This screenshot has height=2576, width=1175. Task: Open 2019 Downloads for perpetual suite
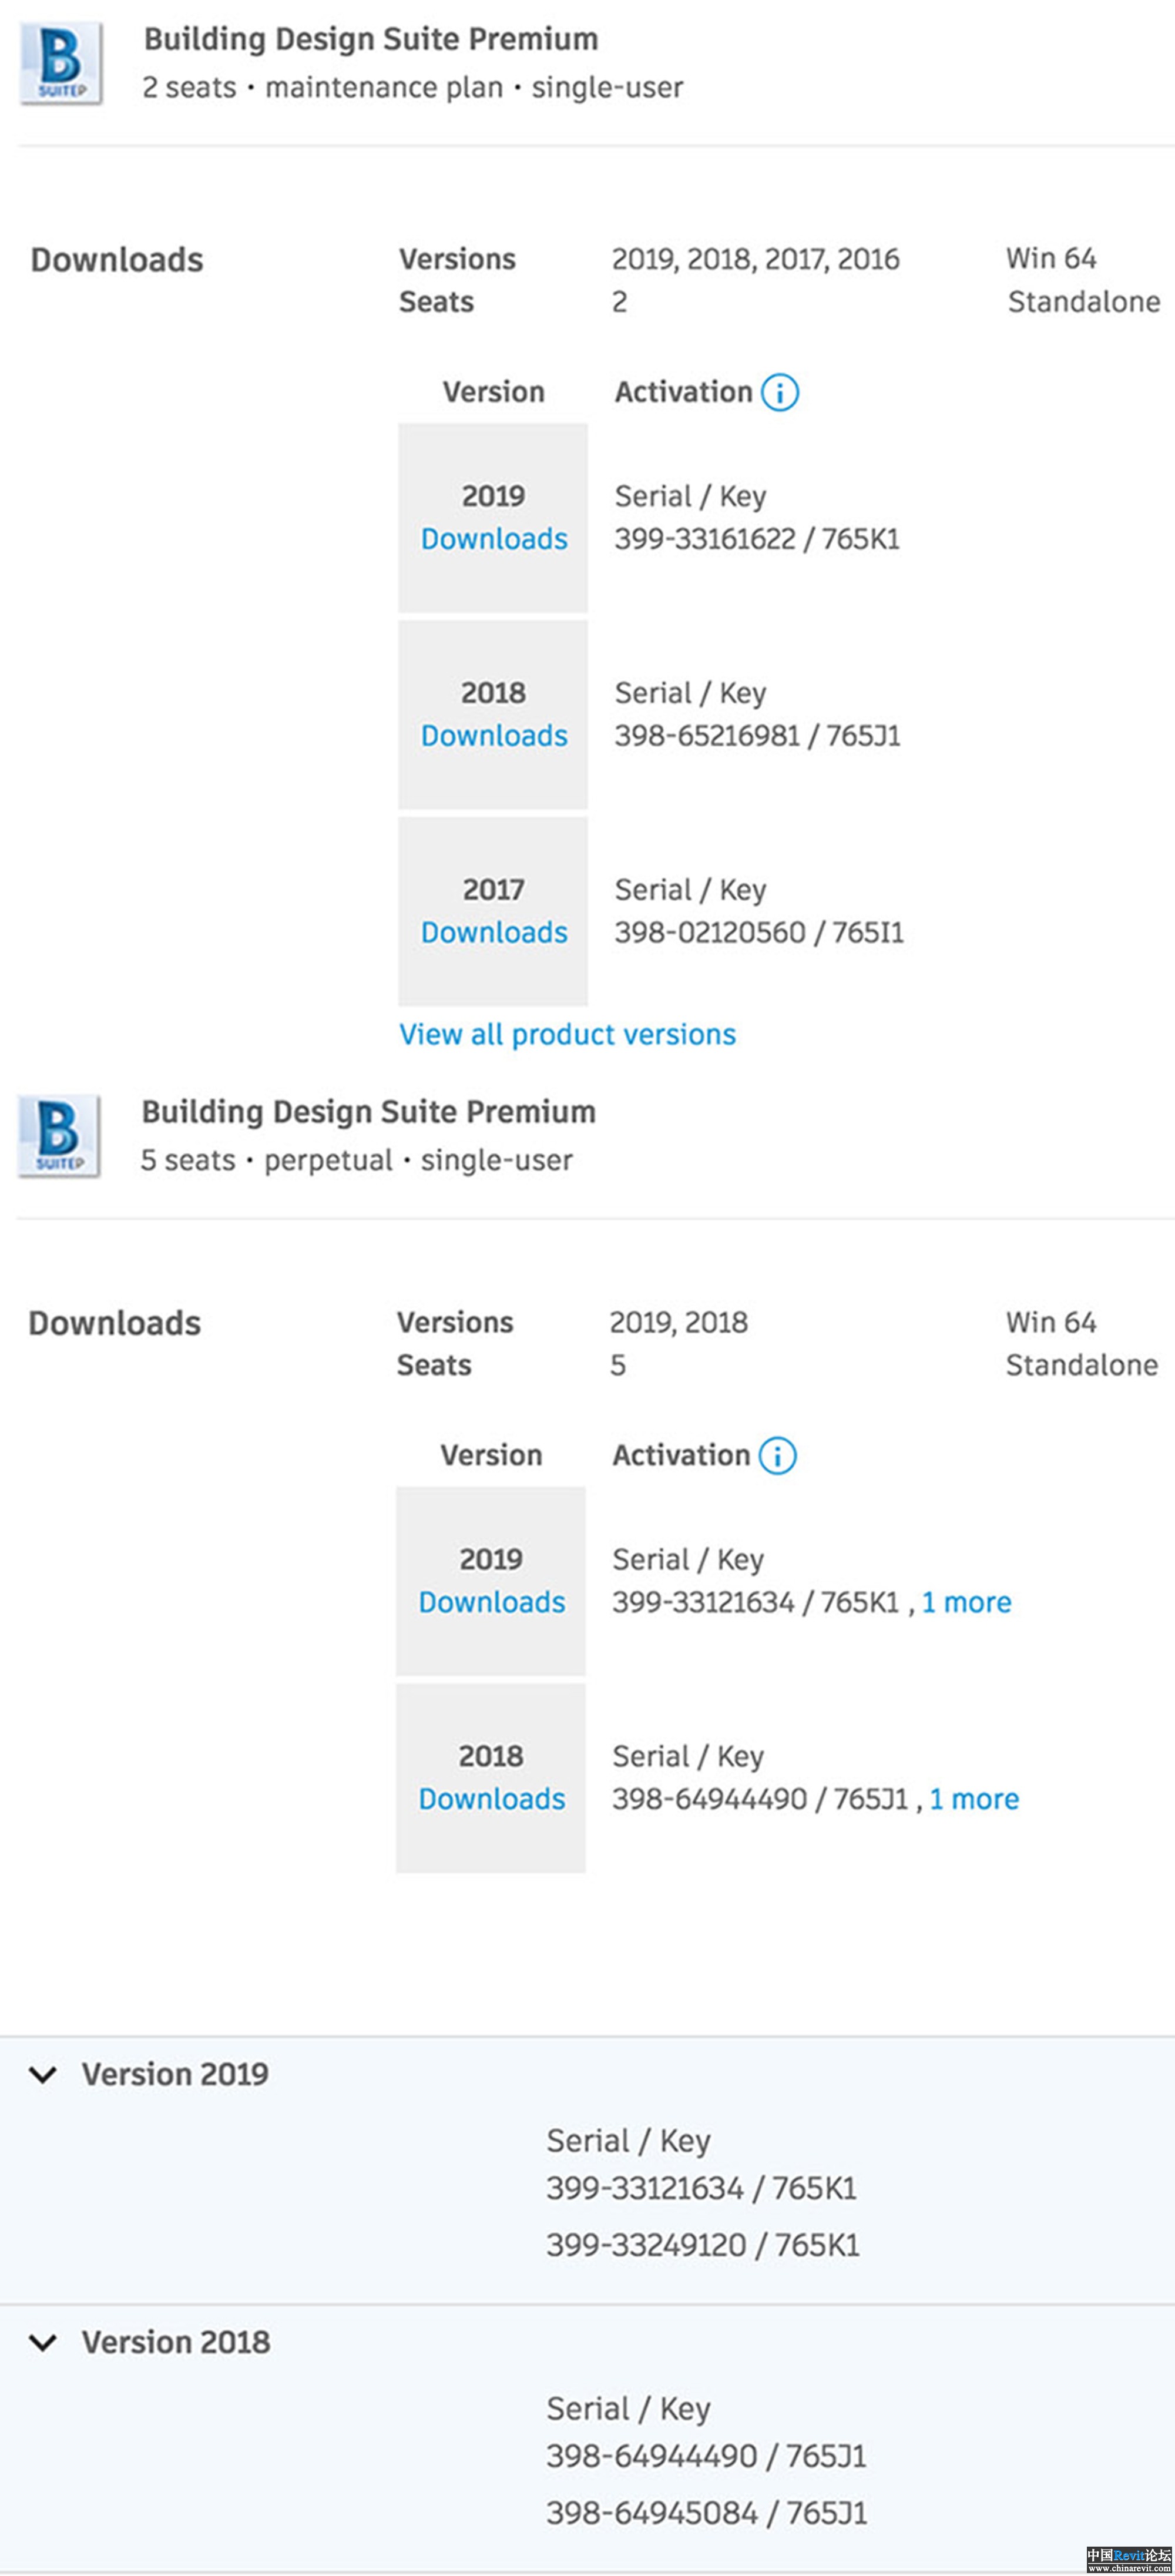(x=492, y=1603)
